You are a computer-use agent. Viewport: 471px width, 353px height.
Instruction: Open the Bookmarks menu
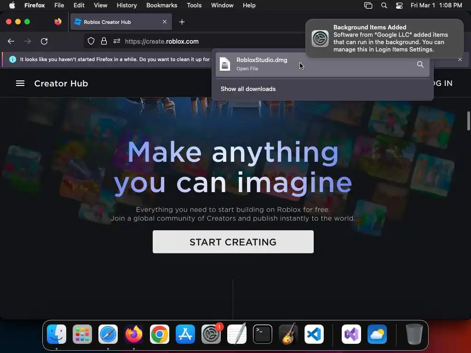[x=161, y=5]
